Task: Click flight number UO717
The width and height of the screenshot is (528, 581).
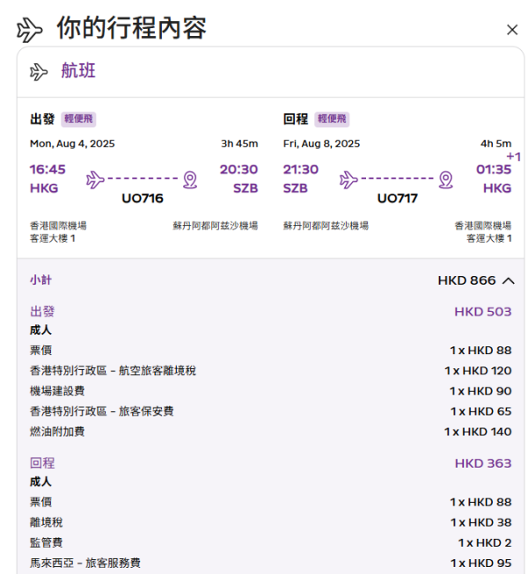Action: [398, 199]
